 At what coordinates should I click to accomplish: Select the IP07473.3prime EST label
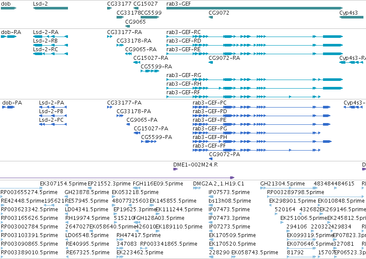point(229,218)
